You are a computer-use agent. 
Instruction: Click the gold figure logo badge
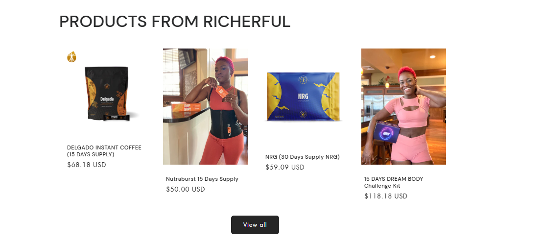(71, 57)
